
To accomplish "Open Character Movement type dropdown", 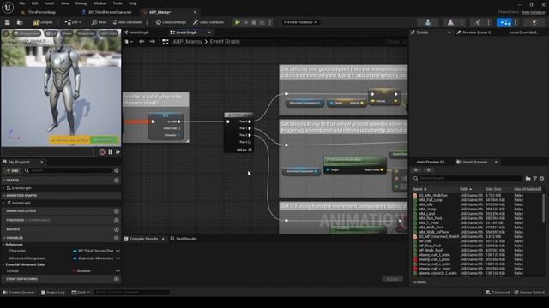I will pyautogui.click(x=93, y=258).
